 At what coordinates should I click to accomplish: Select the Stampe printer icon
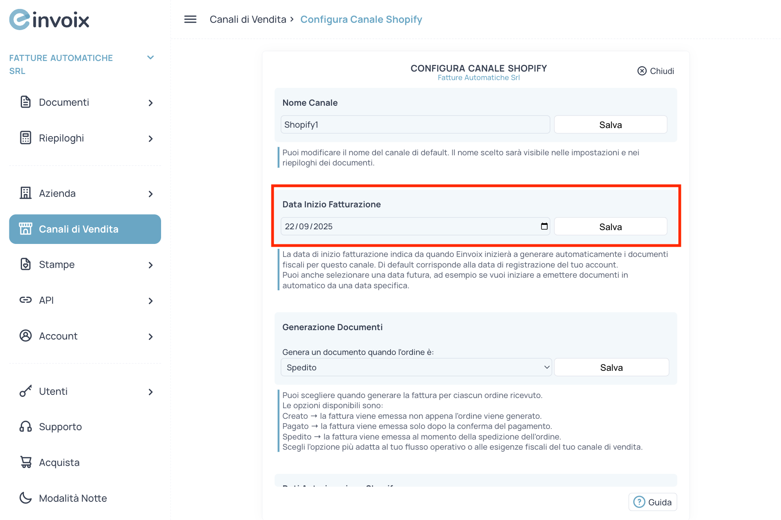(x=26, y=264)
